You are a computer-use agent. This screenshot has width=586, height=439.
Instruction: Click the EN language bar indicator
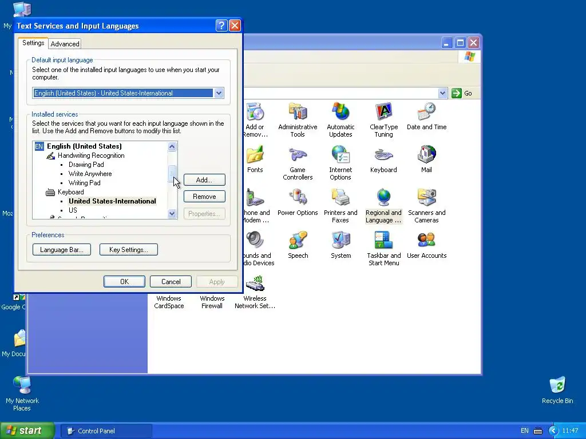coord(524,431)
